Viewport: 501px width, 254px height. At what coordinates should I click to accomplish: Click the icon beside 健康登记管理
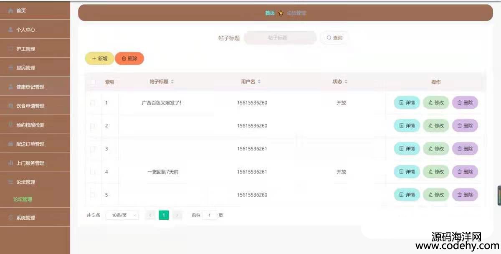point(11,87)
